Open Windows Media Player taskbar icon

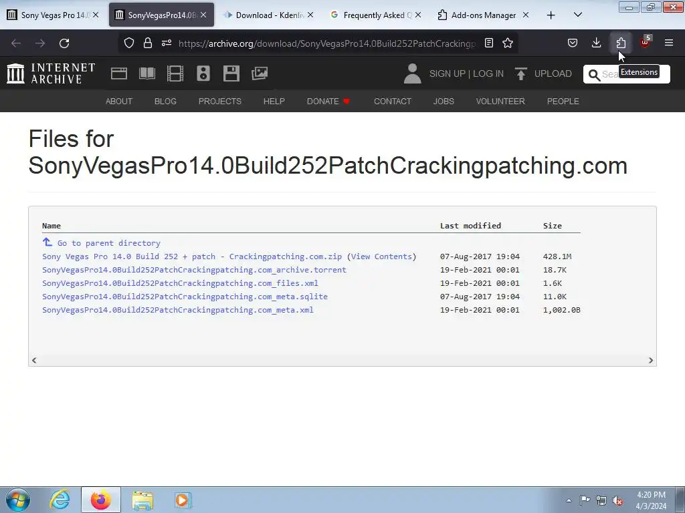tap(183, 500)
